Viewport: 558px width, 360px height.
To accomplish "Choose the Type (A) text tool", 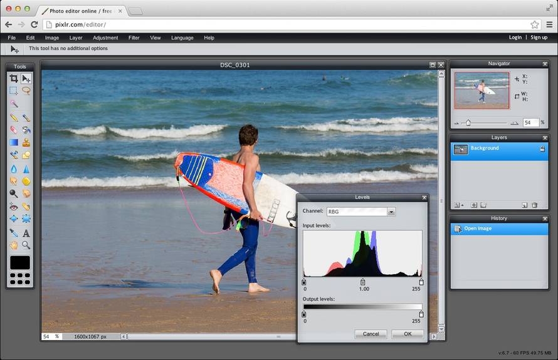I will pyautogui.click(x=26, y=233).
